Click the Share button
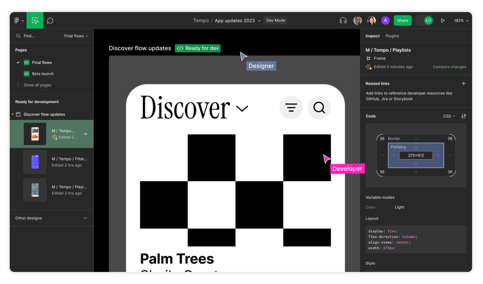This screenshot has width=483, height=284. 403,21
